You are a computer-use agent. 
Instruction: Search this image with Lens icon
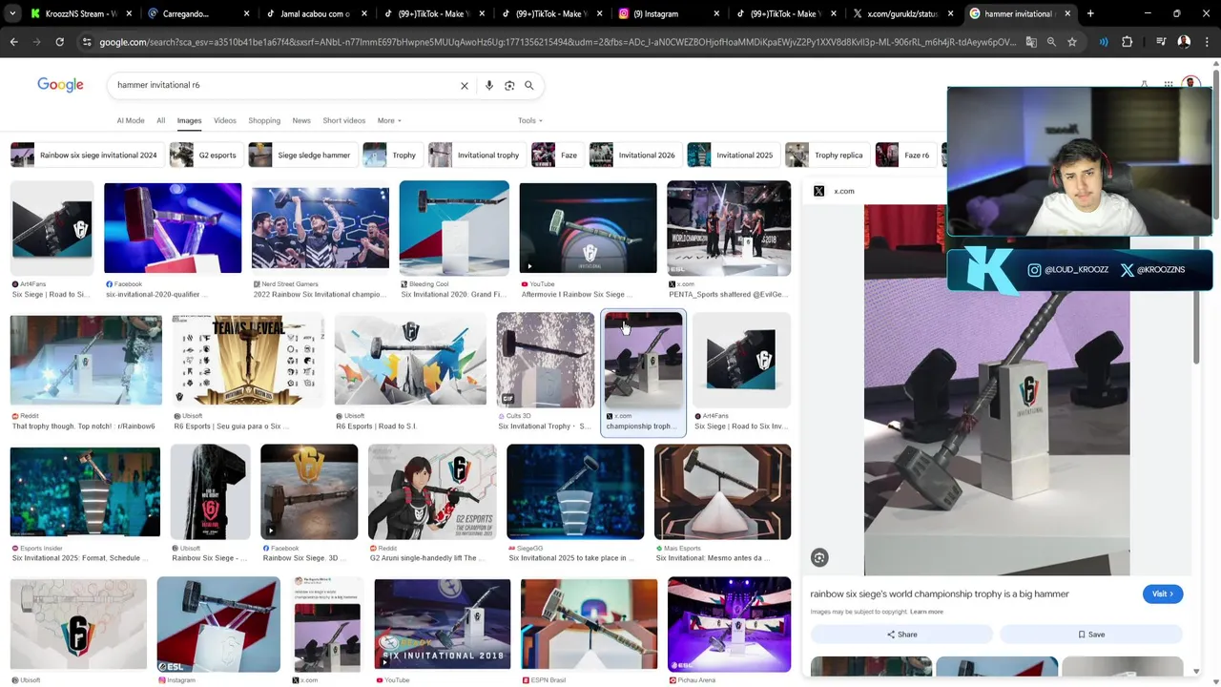click(x=819, y=558)
